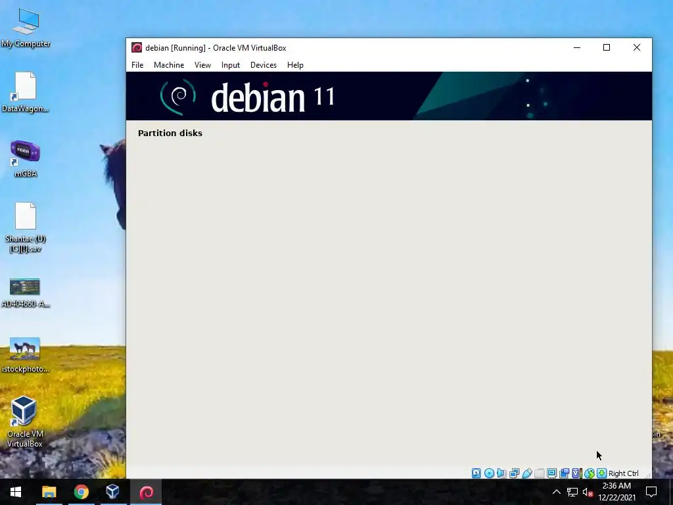Click the hard disk activity status icon

476,473
